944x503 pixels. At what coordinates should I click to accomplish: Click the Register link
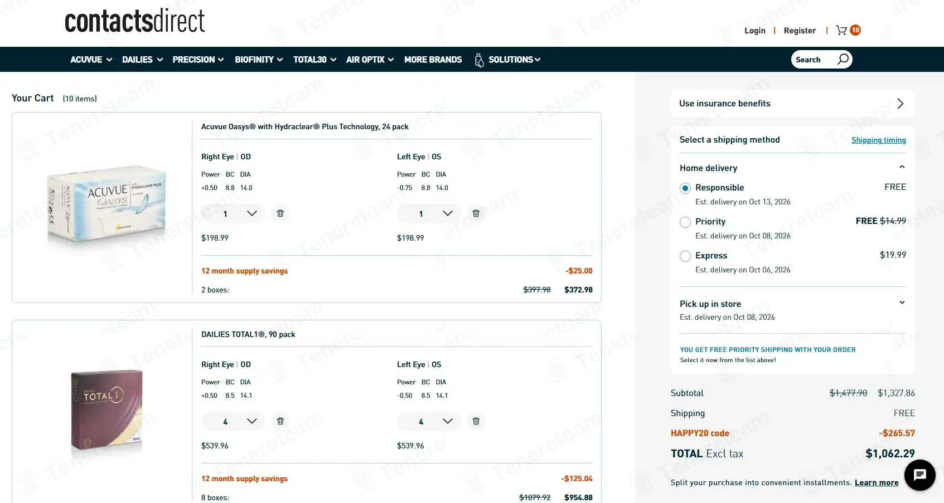800,31
